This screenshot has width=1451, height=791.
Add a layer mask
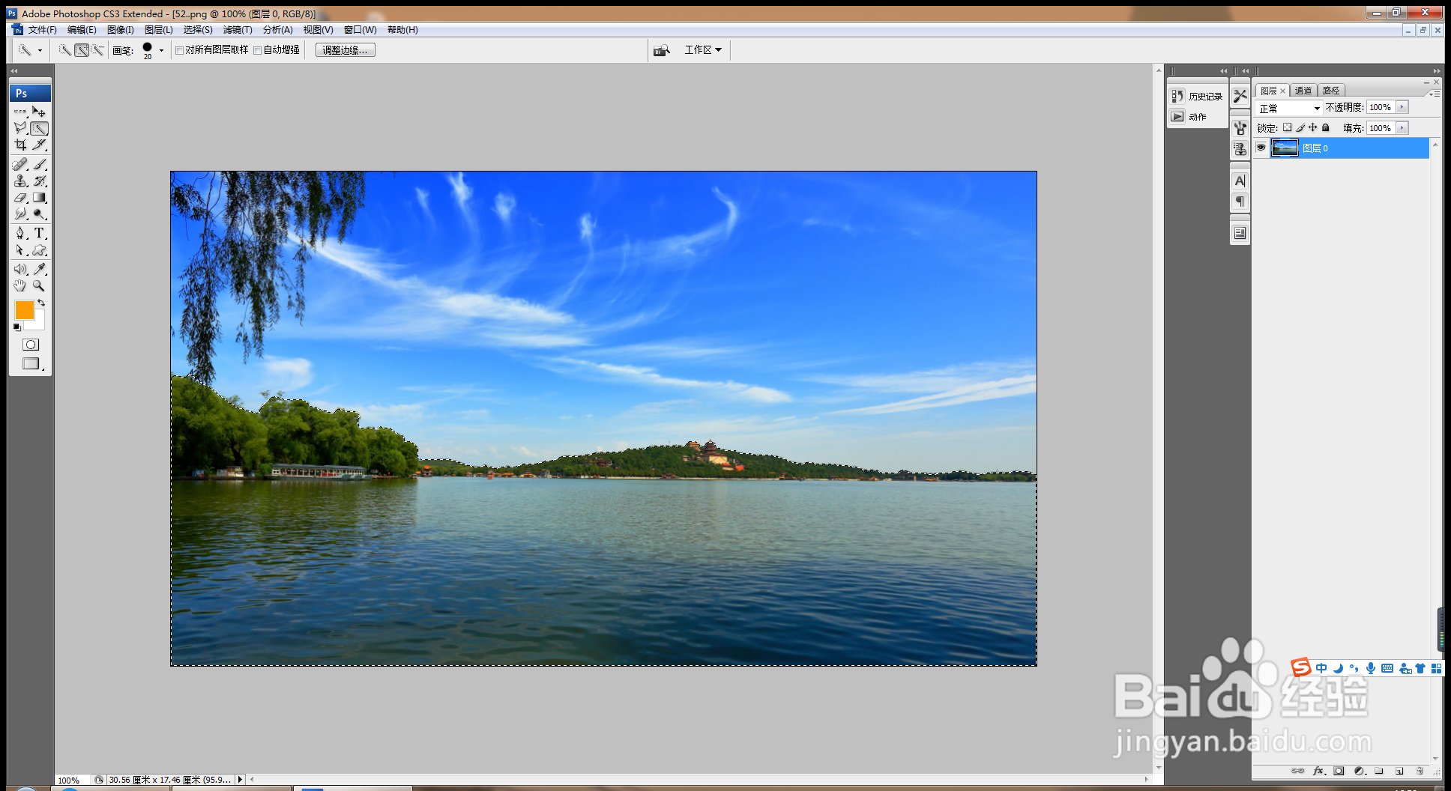(1339, 771)
